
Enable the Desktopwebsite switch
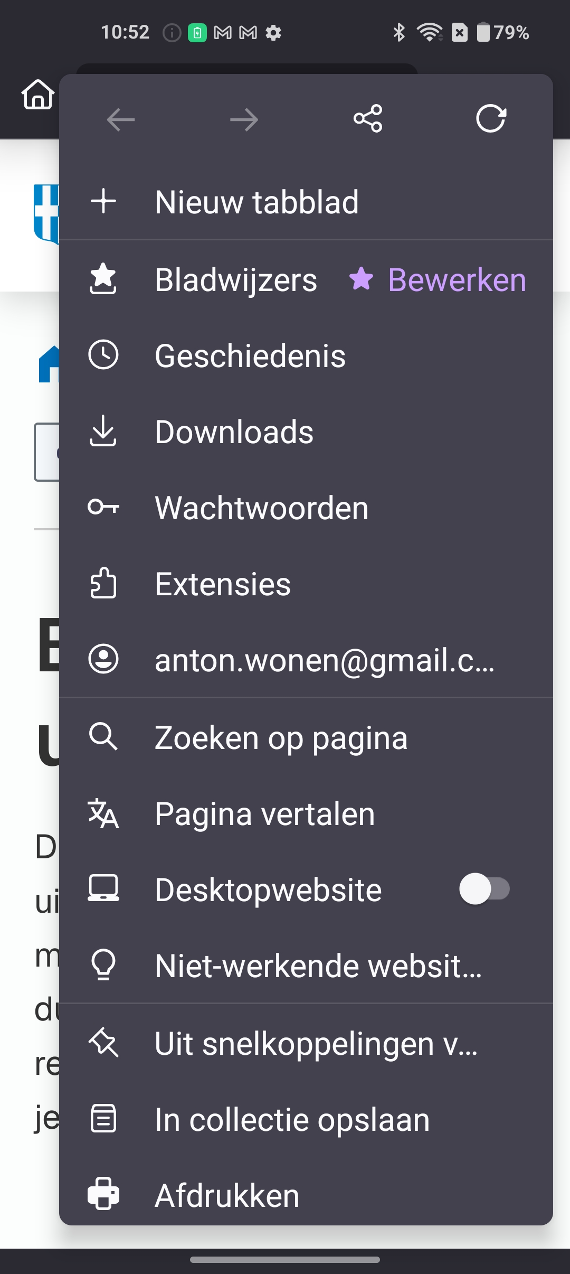point(484,889)
